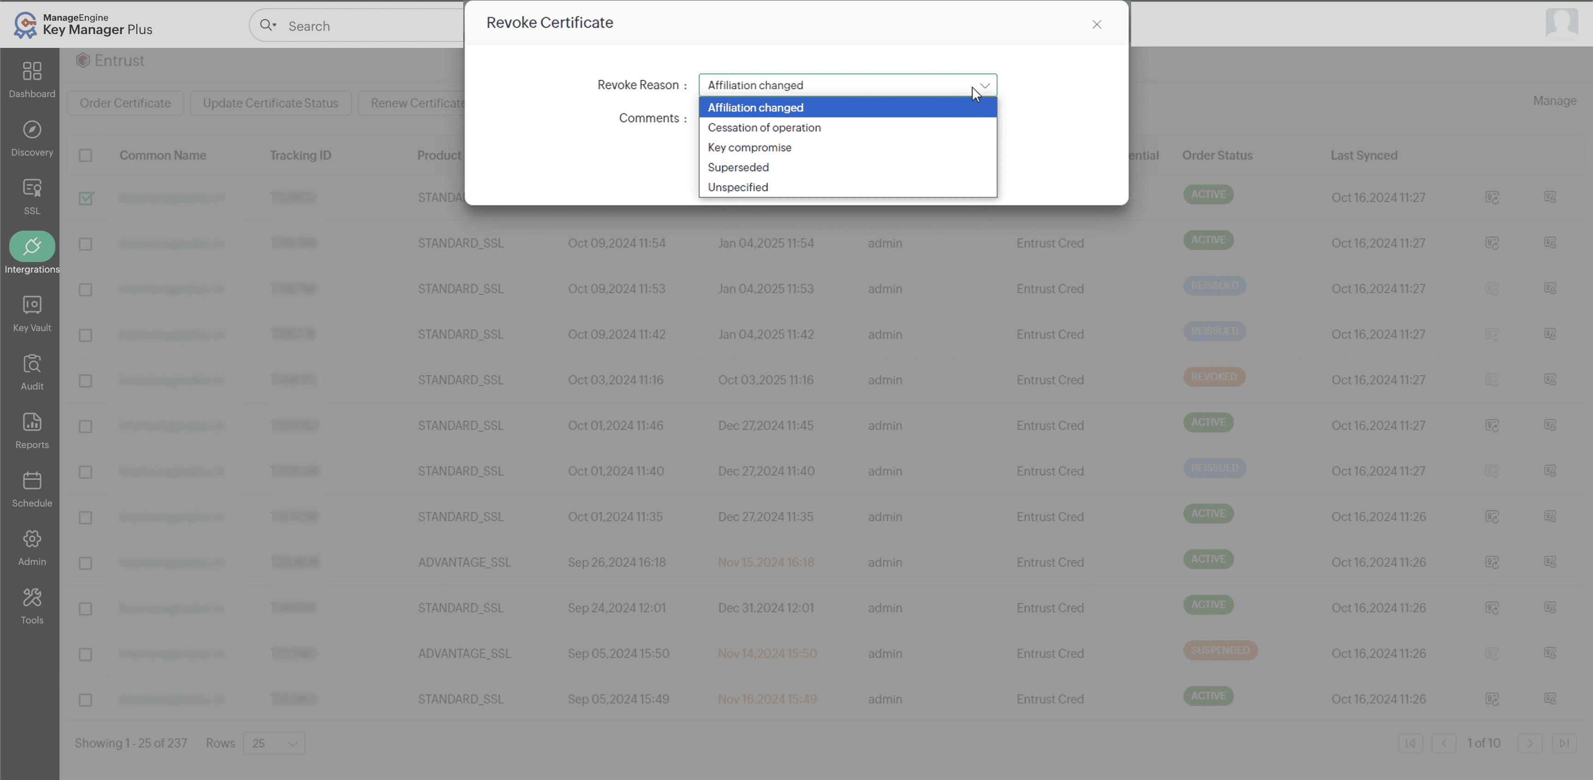Click the '1 of 10' page indicator

tap(1484, 743)
